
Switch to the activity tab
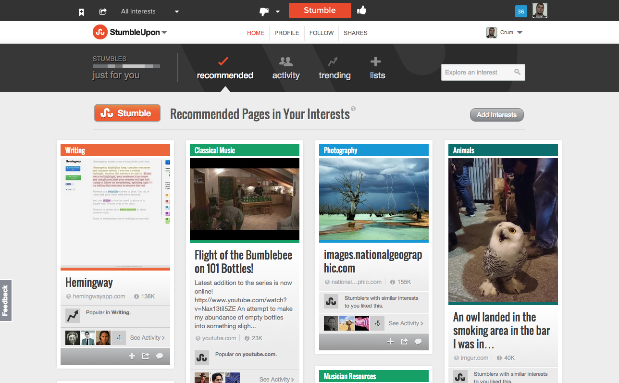[x=286, y=68]
